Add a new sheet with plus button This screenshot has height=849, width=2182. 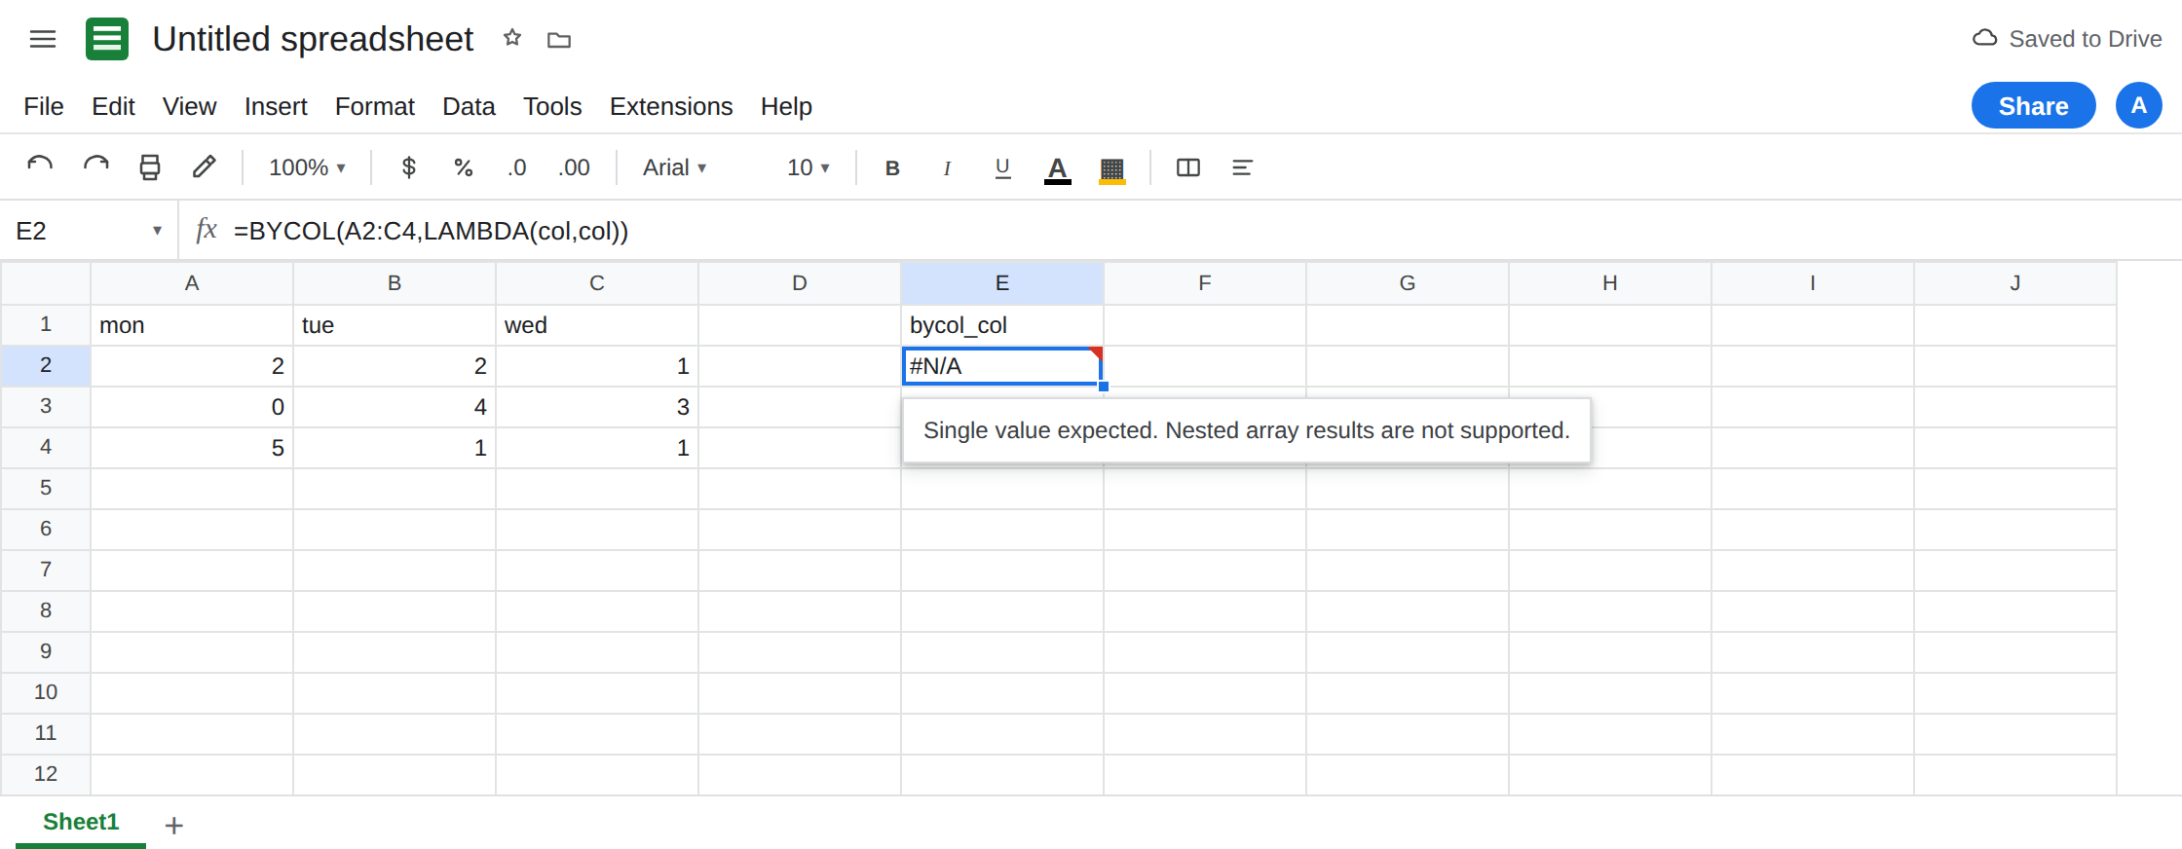[x=174, y=826]
